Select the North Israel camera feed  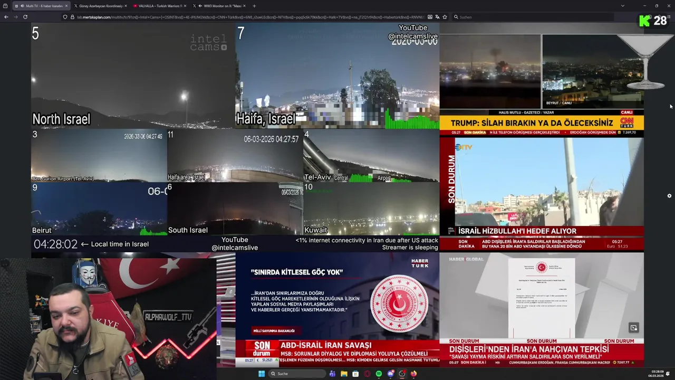click(x=133, y=76)
